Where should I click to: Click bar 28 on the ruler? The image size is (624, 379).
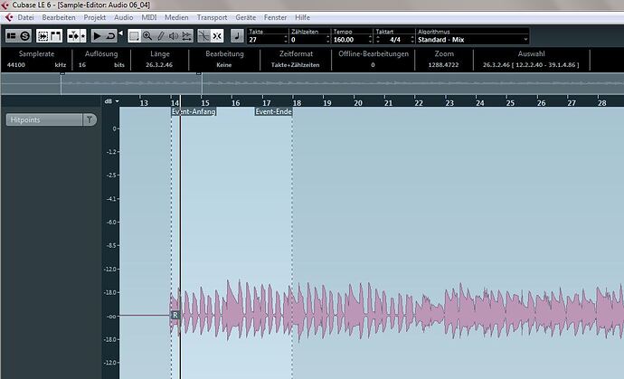pos(601,103)
